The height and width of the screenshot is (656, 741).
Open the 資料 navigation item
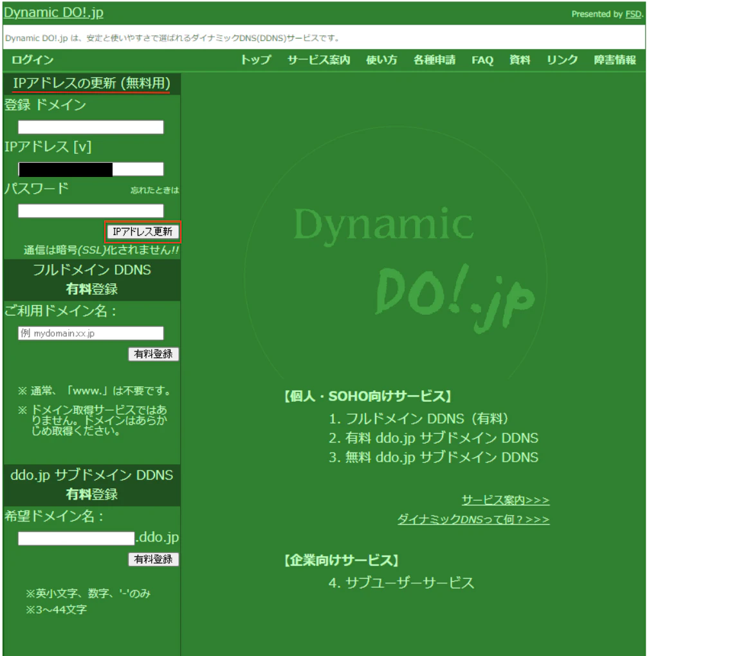point(519,60)
